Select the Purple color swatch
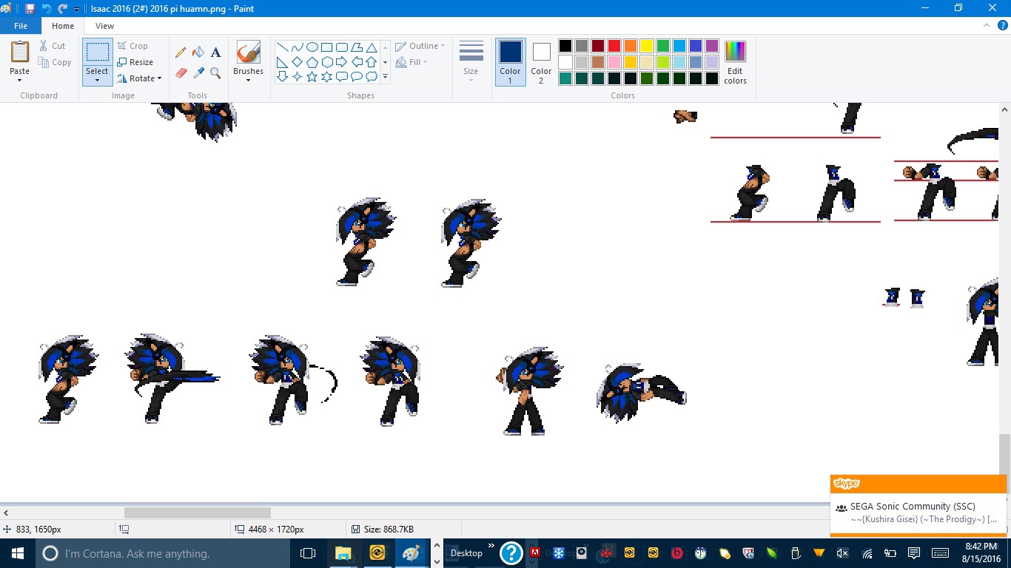The width and height of the screenshot is (1011, 568). [712, 46]
